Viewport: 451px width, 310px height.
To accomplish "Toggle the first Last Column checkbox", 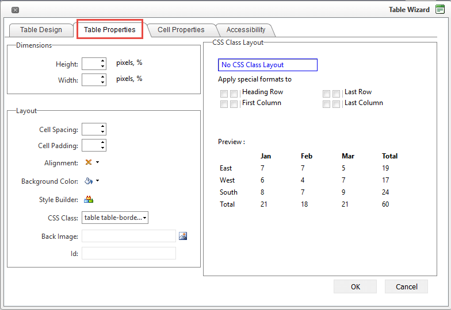I will [x=326, y=104].
